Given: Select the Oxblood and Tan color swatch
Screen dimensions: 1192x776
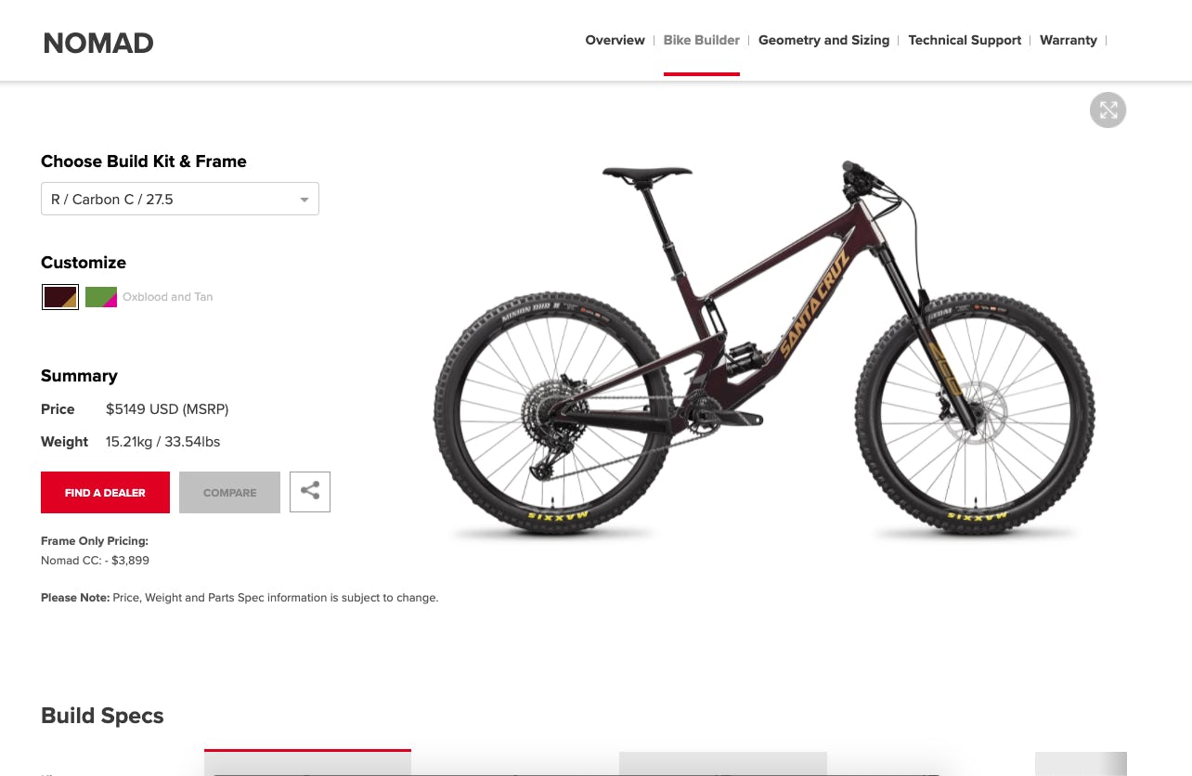Looking at the screenshot, I should point(60,297).
